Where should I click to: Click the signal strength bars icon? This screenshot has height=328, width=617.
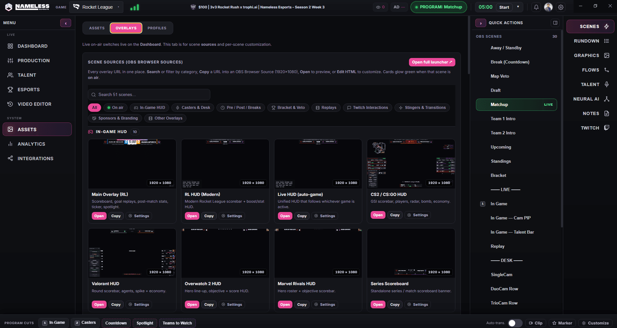[x=135, y=7]
